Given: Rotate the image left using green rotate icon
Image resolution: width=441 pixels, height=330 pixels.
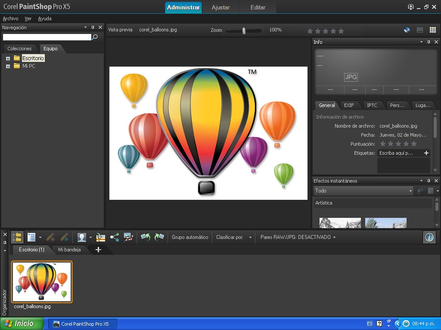Looking at the screenshot, I should click(x=146, y=237).
